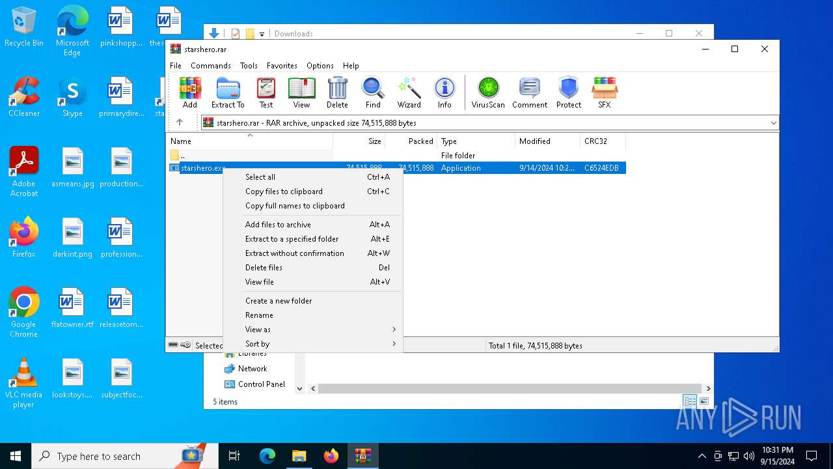Sort by the Name column header
The width and height of the screenshot is (833, 469).
(x=250, y=141)
